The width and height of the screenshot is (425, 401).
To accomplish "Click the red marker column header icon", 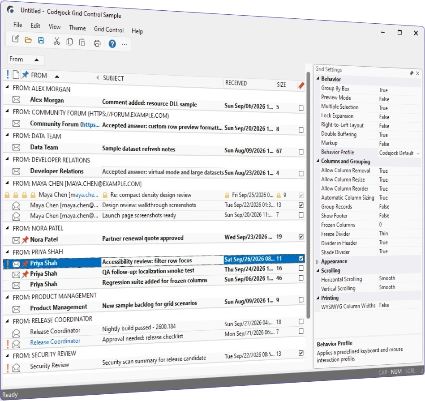I will (301, 85).
